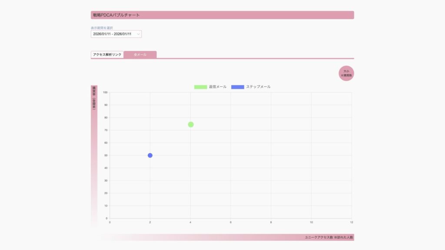Click the chevron arrow in date selector
Image resolution: width=445 pixels, height=250 pixels.
pyautogui.click(x=138, y=34)
